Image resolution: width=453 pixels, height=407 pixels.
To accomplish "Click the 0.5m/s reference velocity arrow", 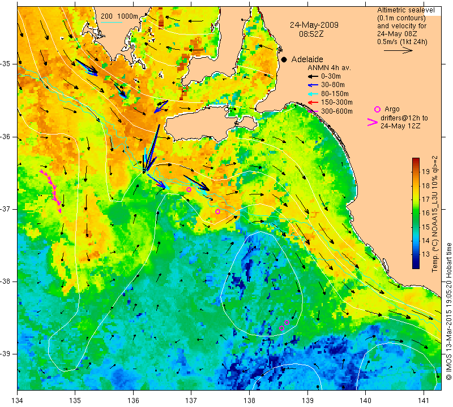I will 398,50.
